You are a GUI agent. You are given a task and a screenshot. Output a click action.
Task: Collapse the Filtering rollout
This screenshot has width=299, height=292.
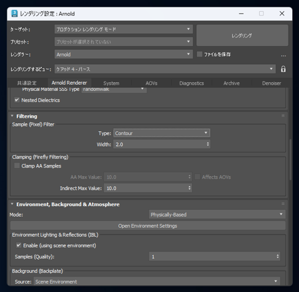(12, 116)
